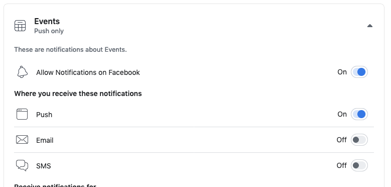Click the 'These are notifications about Events' description

click(70, 49)
